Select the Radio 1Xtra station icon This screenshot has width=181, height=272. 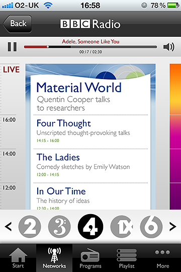point(122,227)
